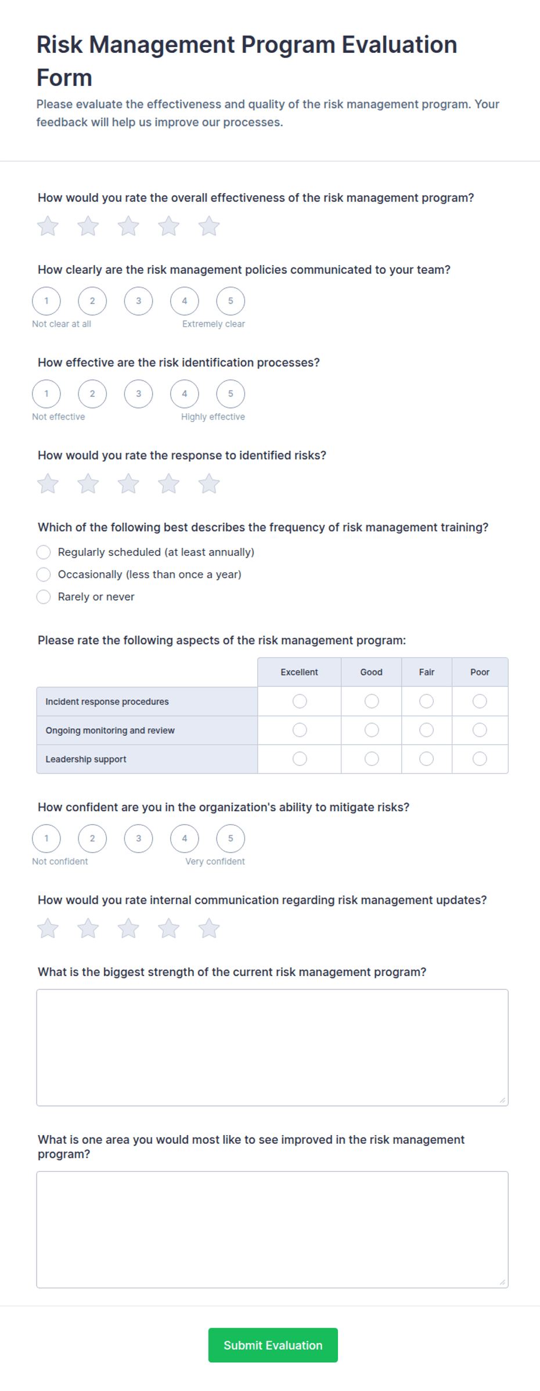
Task: Rate response to identified risks four stars
Action: click(168, 483)
